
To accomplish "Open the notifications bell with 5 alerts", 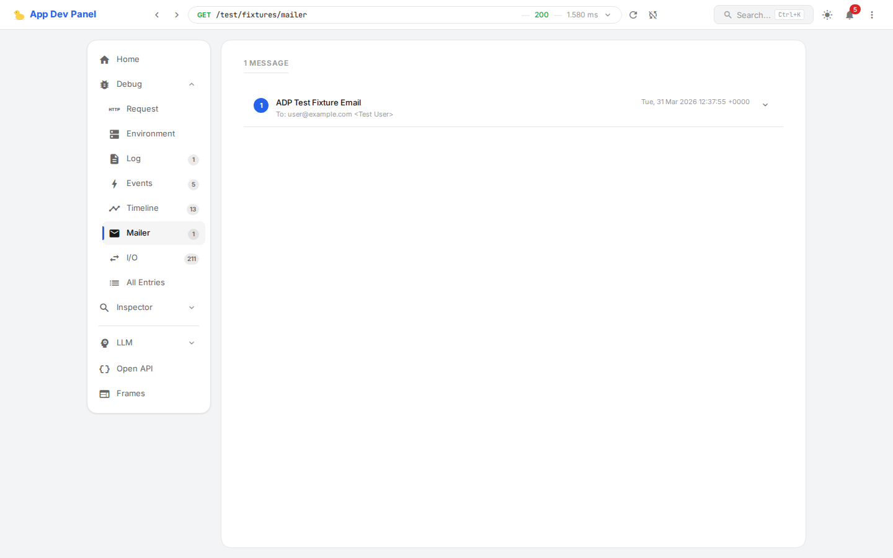I will (x=850, y=14).
